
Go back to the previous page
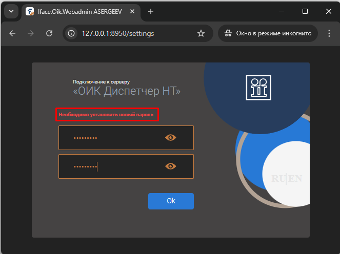[x=13, y=33]
